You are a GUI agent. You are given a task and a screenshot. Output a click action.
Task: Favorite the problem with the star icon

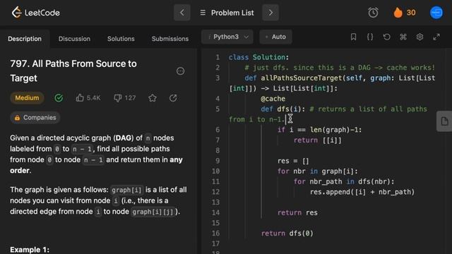click(153, 98)
